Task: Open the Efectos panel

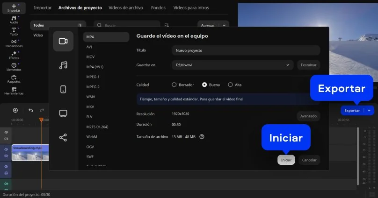Action: tap(14, 55)
